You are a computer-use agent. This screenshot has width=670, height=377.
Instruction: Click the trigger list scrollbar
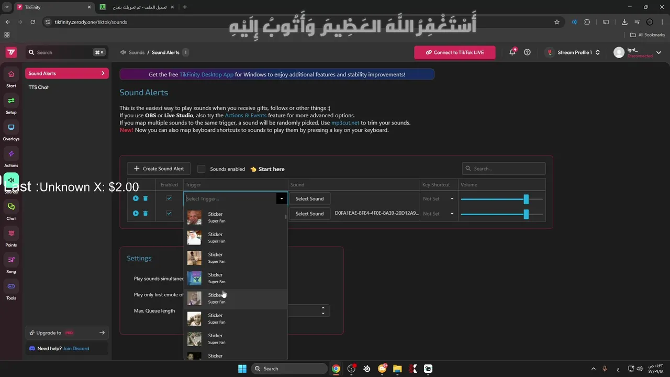285,216
